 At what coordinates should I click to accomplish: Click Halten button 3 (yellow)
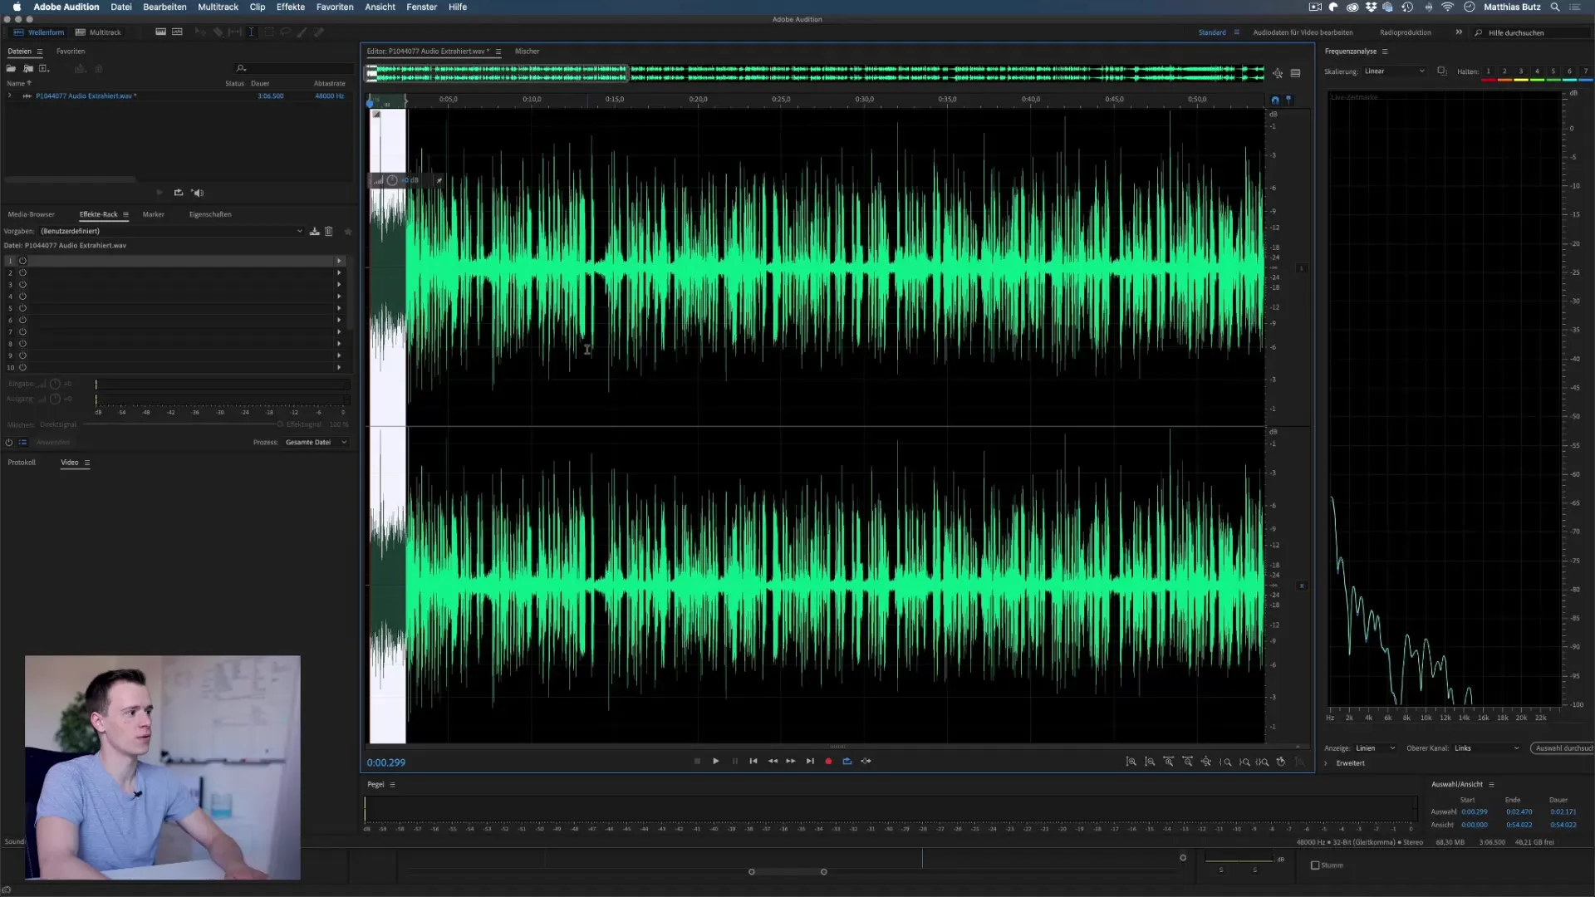pos(1520,72)
